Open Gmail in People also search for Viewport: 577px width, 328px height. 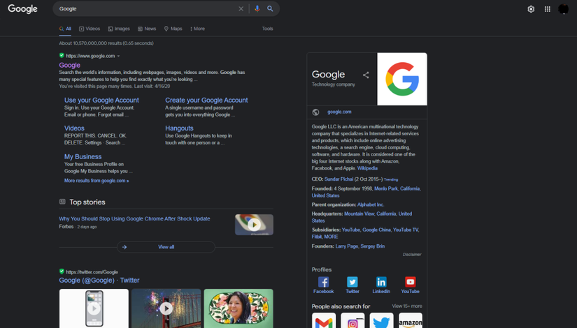click(324, 320)
